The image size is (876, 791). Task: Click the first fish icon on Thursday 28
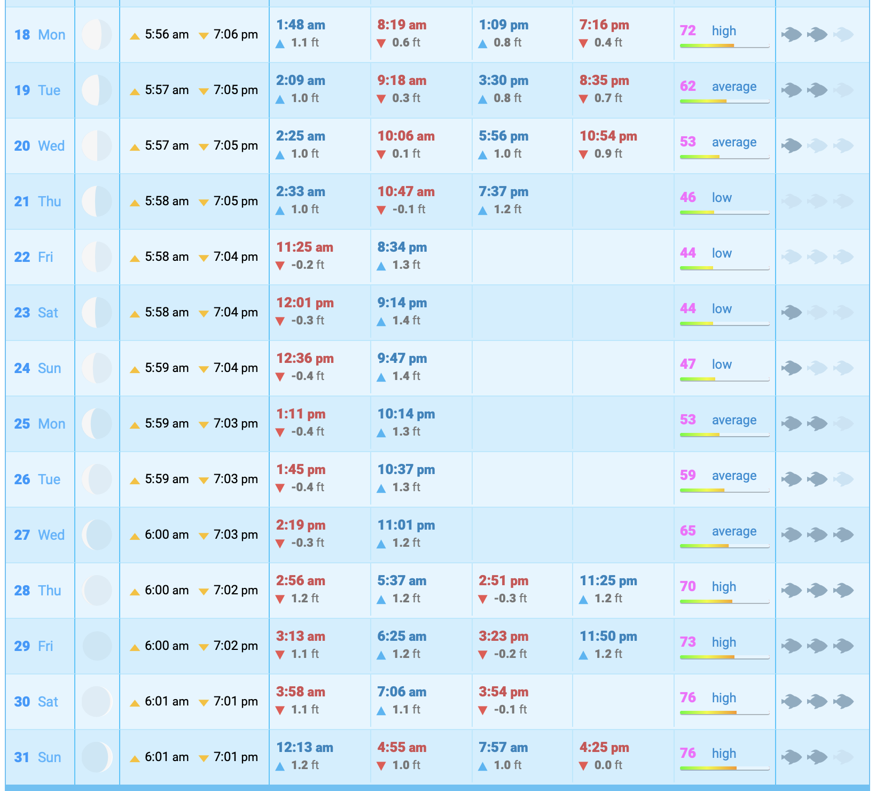(x=792, y=591)
